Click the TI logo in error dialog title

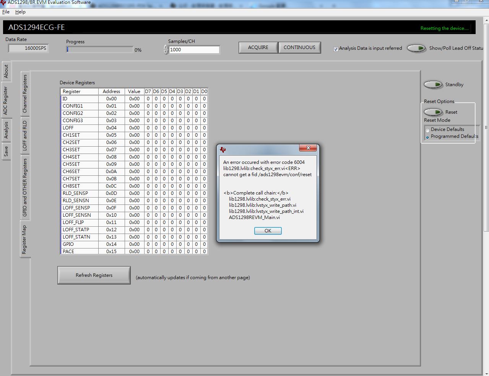tap(223, 150)
